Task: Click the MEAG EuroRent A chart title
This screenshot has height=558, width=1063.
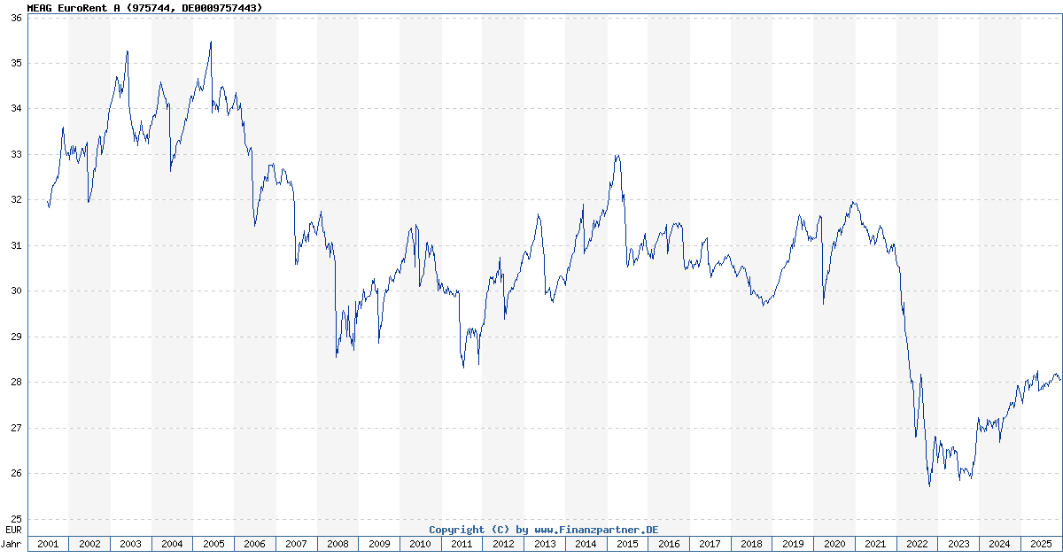Action: coord(144,7)
